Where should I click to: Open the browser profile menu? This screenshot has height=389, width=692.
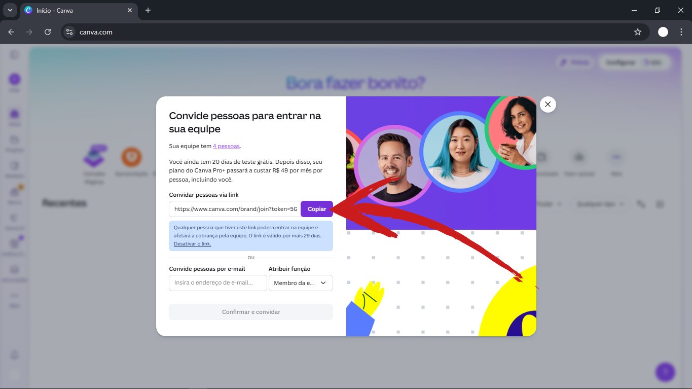tap(663, 32)
